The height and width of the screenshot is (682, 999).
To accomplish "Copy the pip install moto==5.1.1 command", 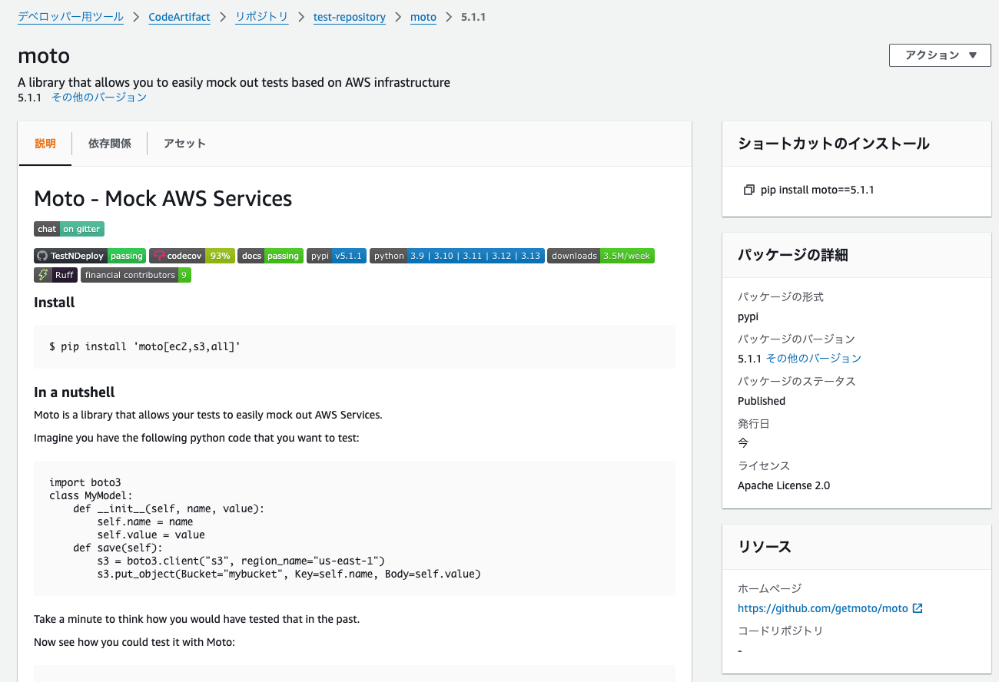I will (x=748, y=190).
